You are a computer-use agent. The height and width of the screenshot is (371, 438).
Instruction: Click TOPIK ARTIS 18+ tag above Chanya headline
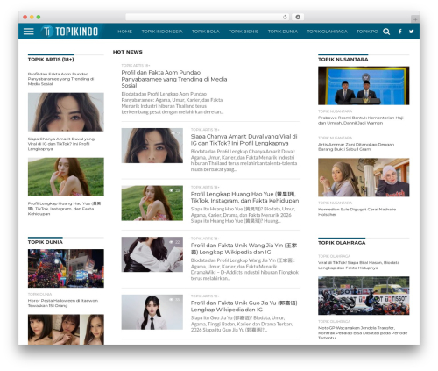pos(205,130)
